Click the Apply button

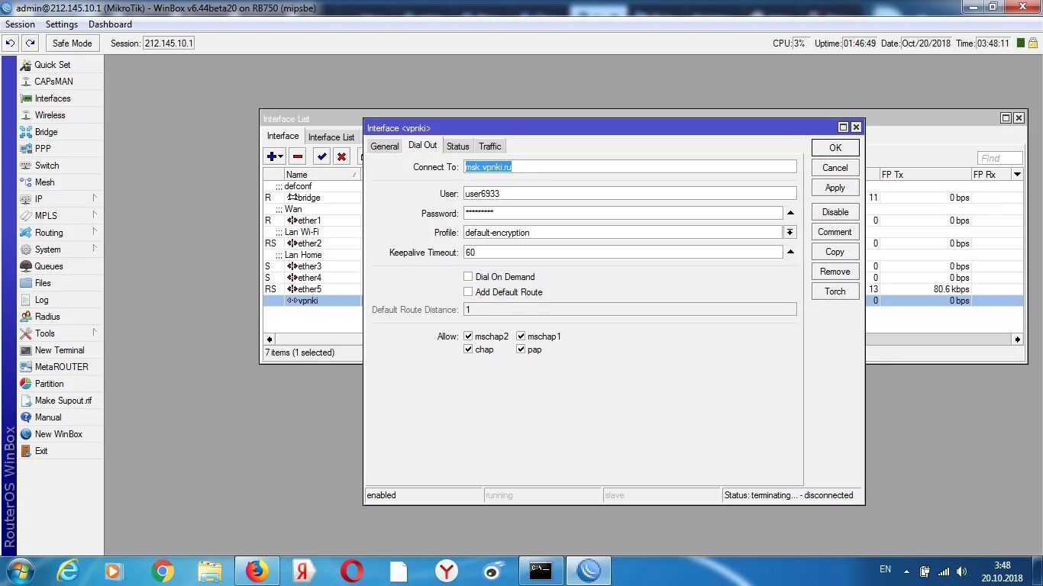[x=835, y=188]
